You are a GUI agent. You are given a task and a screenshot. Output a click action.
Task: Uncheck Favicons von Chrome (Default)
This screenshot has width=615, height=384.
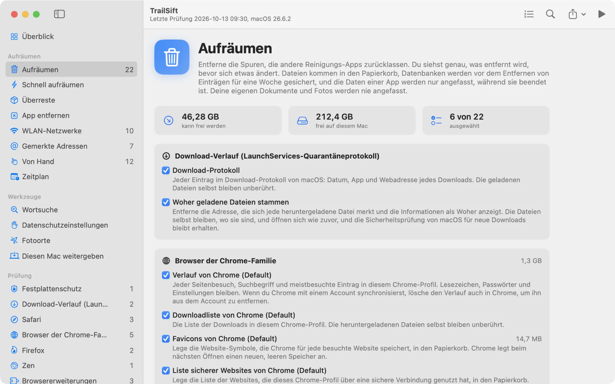click(166, 339)
